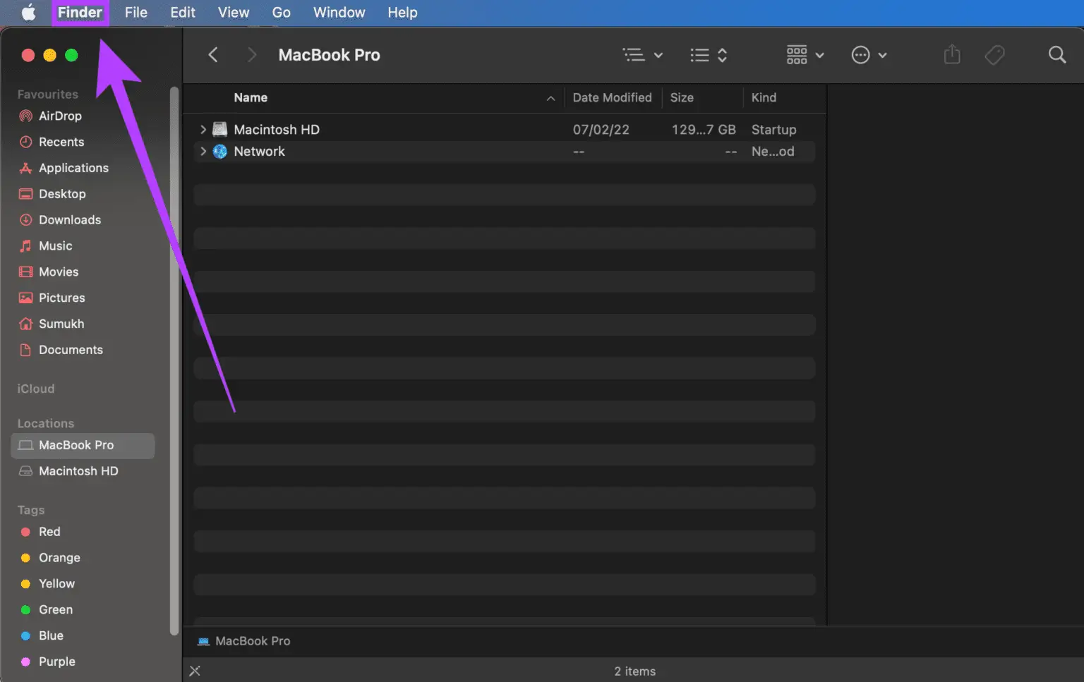The width and height of the screenshot is (1084, 682).
Task: Click the Search magnifier icon
Action: point(1056,55)
